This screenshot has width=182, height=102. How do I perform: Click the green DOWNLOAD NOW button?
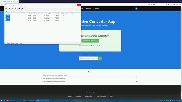pos(90,41)
